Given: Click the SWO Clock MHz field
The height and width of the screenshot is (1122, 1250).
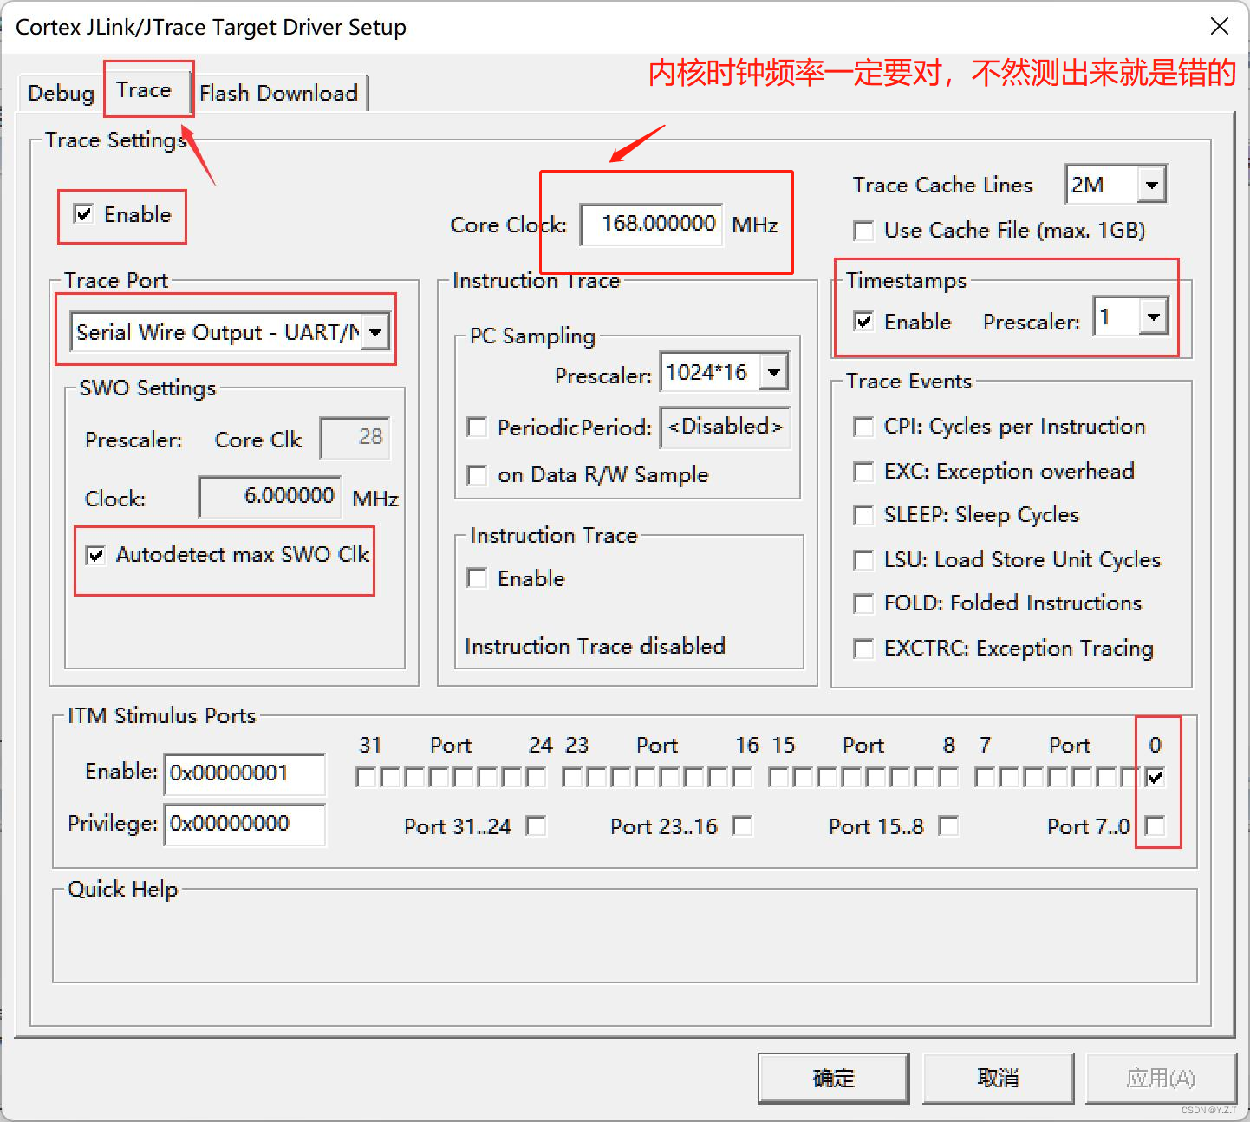Looking at the screenshot, I should coord(270,496).
